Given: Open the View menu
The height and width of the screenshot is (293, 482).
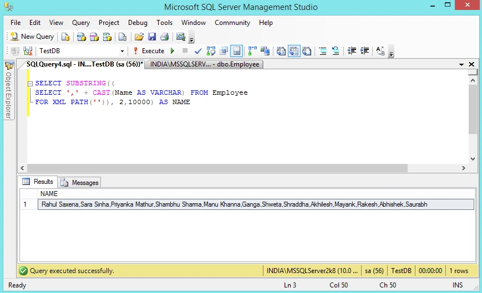Looking at the screenshot, I should [x=56, y=23].
